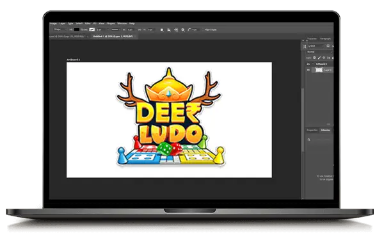Open the path alignment icon in options bar
Screen dimensions: 384x233
[x=169, y=29]
